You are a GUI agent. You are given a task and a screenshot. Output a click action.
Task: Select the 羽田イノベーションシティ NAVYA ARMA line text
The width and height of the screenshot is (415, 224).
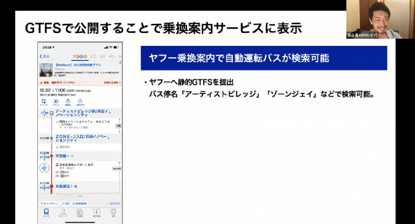[x=84, y=123]
